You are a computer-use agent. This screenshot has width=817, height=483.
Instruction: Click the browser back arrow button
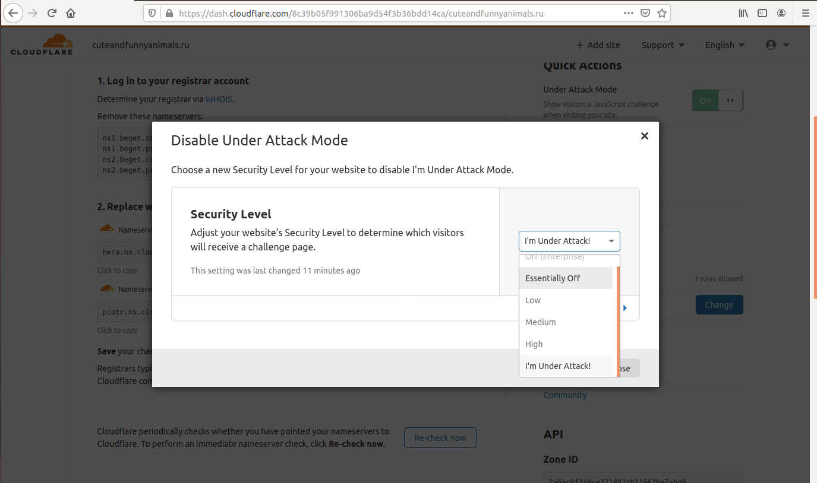(x=13, y=13)
